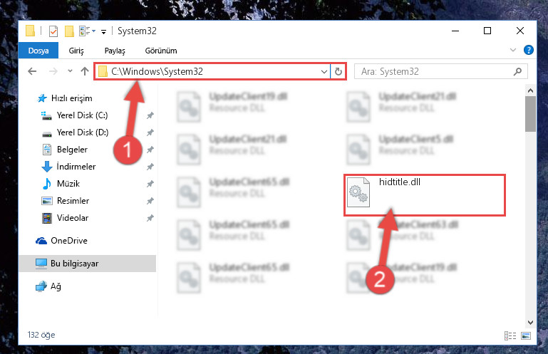The height and width of the screenshot is (354, 548).
Task: Expand the address bar history dropdown
Action: [x=324, y=72]
